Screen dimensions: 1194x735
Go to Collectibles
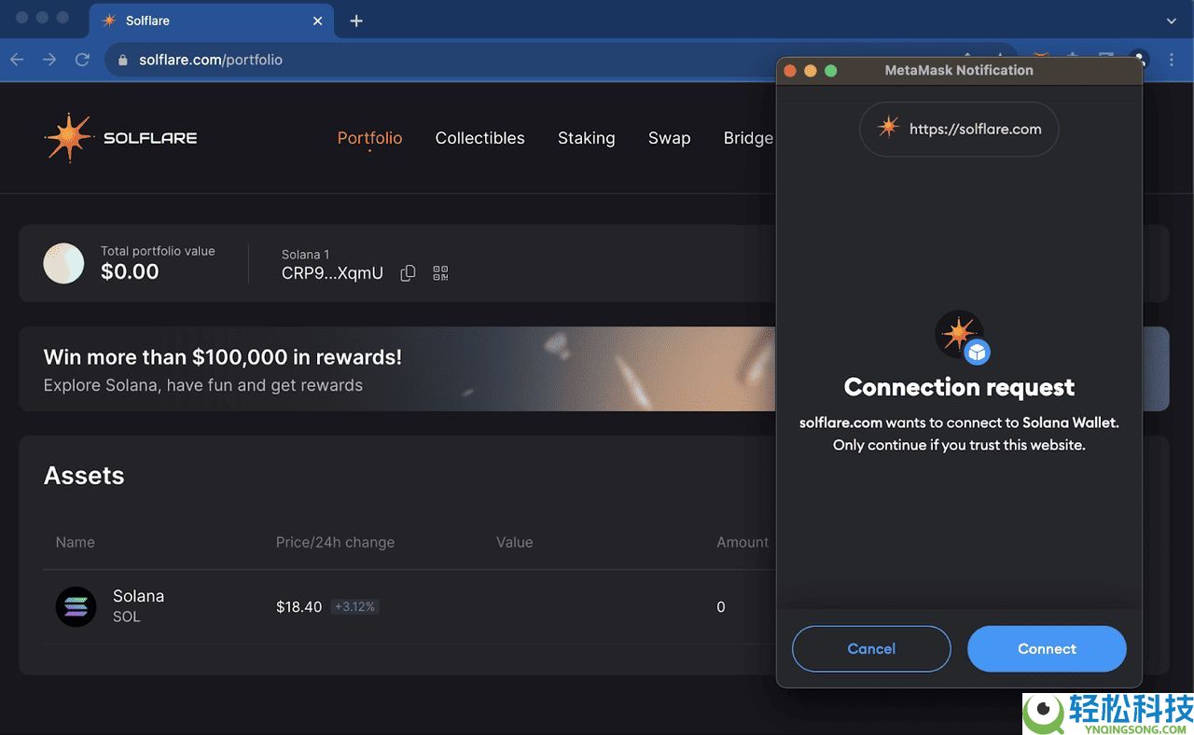479,138
